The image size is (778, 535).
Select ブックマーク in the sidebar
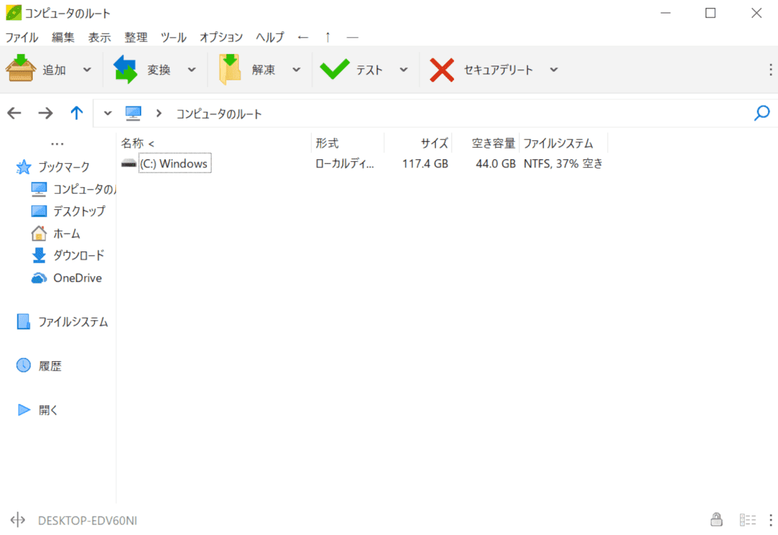(x=53, y=167)
